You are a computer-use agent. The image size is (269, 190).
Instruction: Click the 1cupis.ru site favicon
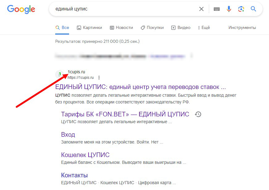pos(59,75)
